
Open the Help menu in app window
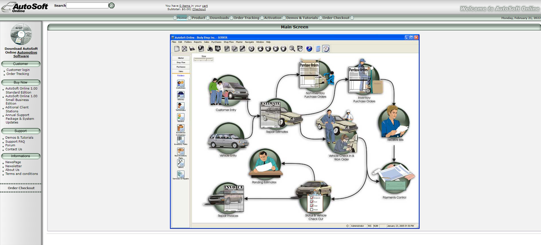pos(268,42)
